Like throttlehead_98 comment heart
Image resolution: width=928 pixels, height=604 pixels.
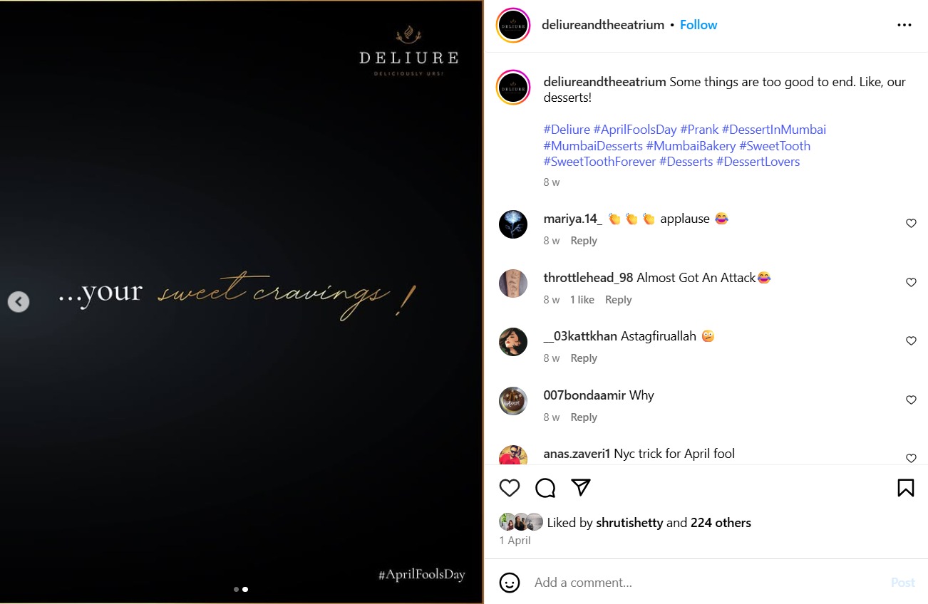tap(911, 283)
